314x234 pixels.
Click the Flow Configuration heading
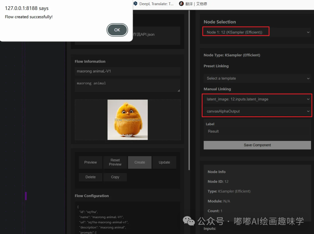click(92, 196)
